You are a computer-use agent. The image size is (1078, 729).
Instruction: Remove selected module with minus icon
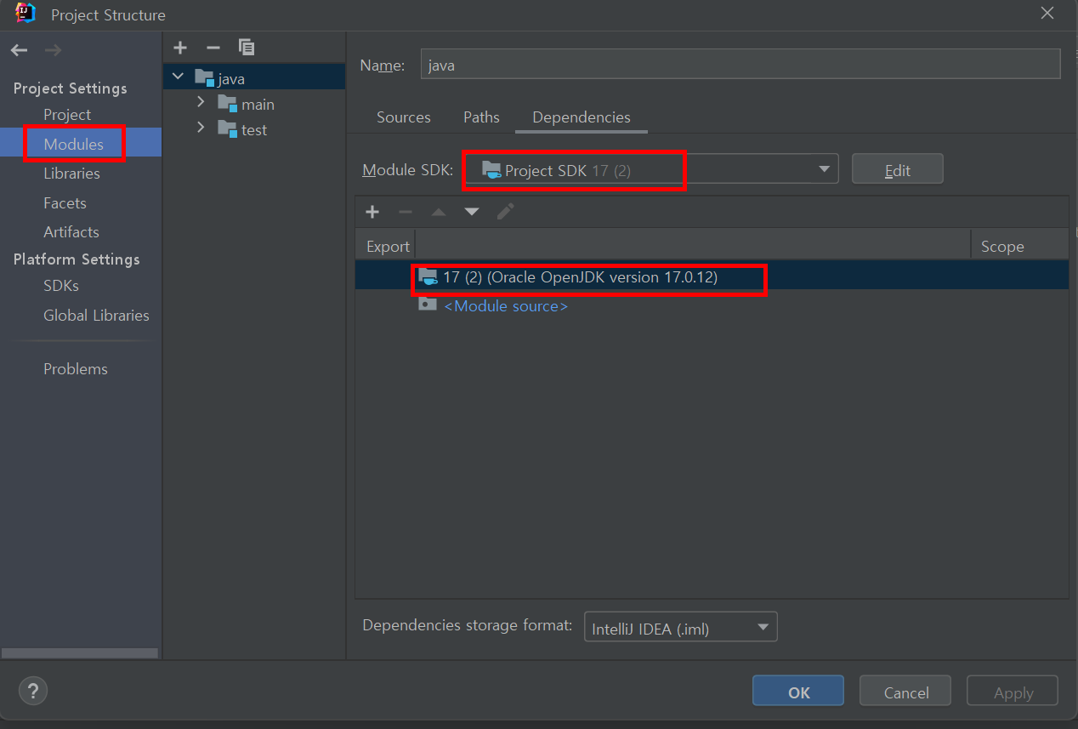pyautogui.click(x=213, y=48)
